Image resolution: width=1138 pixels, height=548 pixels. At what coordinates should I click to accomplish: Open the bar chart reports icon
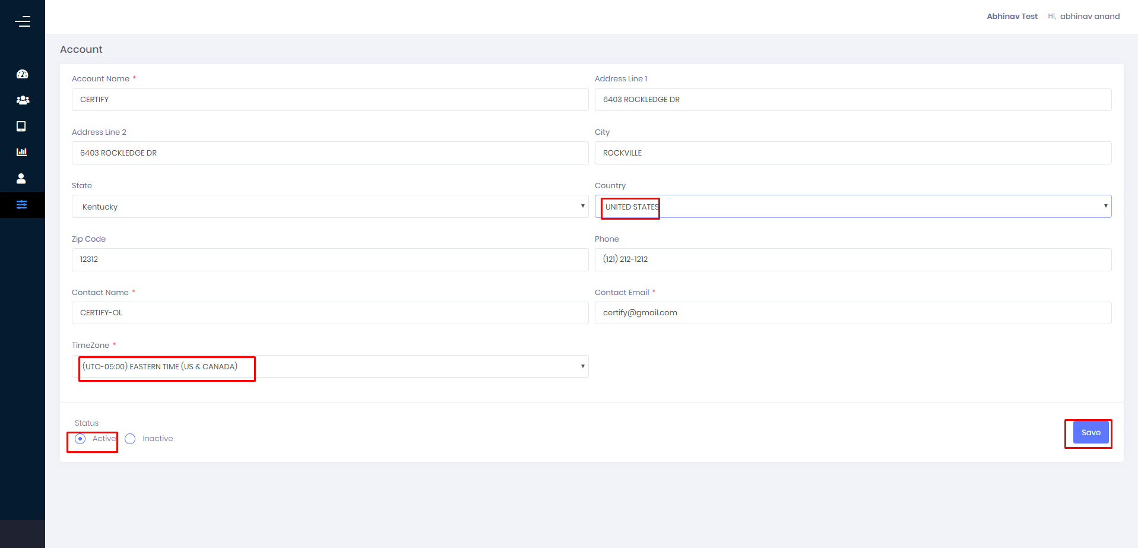[x=22, y=152]
